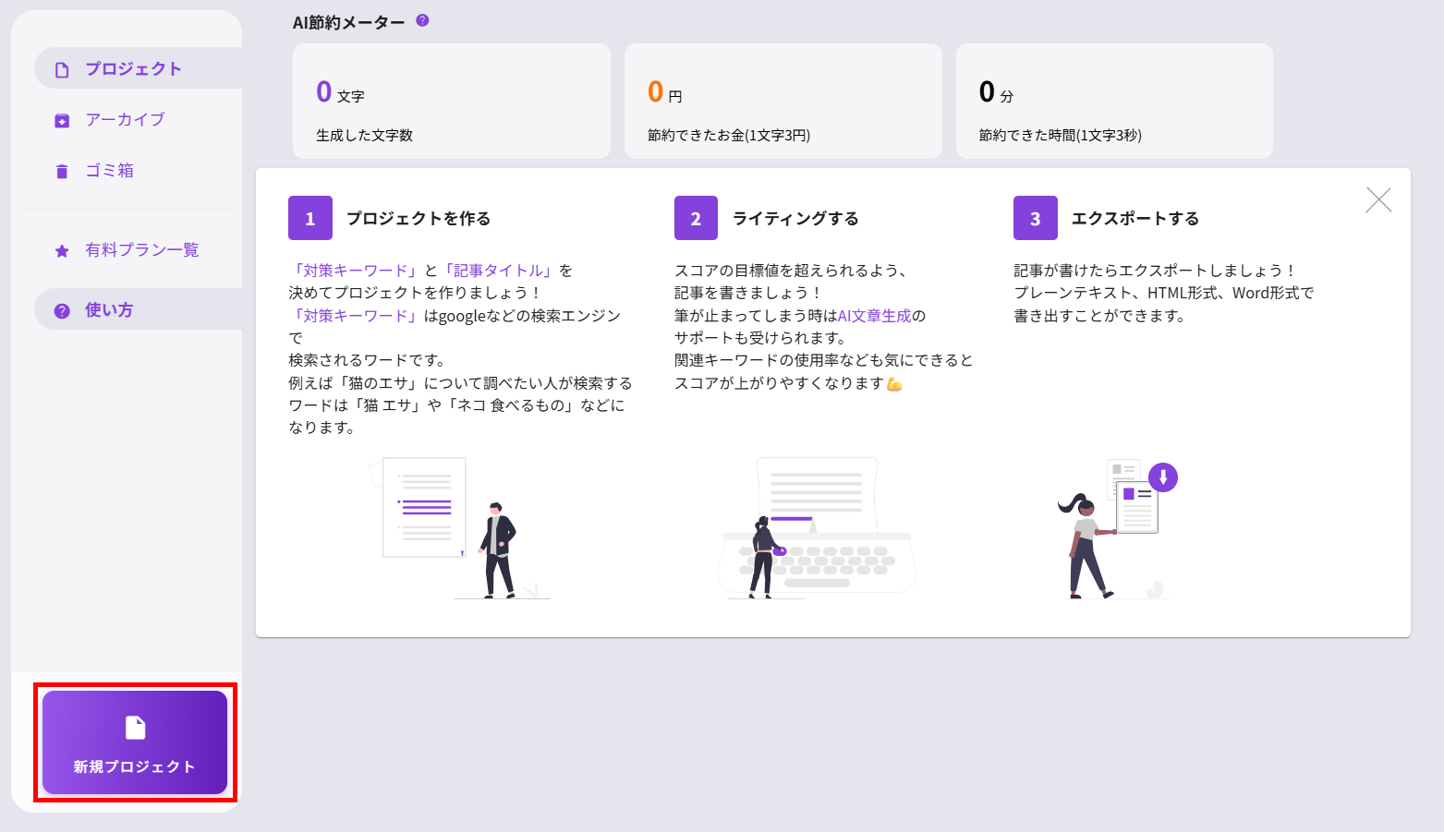The height and width of the screenshot is (832, 1444).
Task: Click the document icon beside プロジェクト
Action: coord(62,70)
